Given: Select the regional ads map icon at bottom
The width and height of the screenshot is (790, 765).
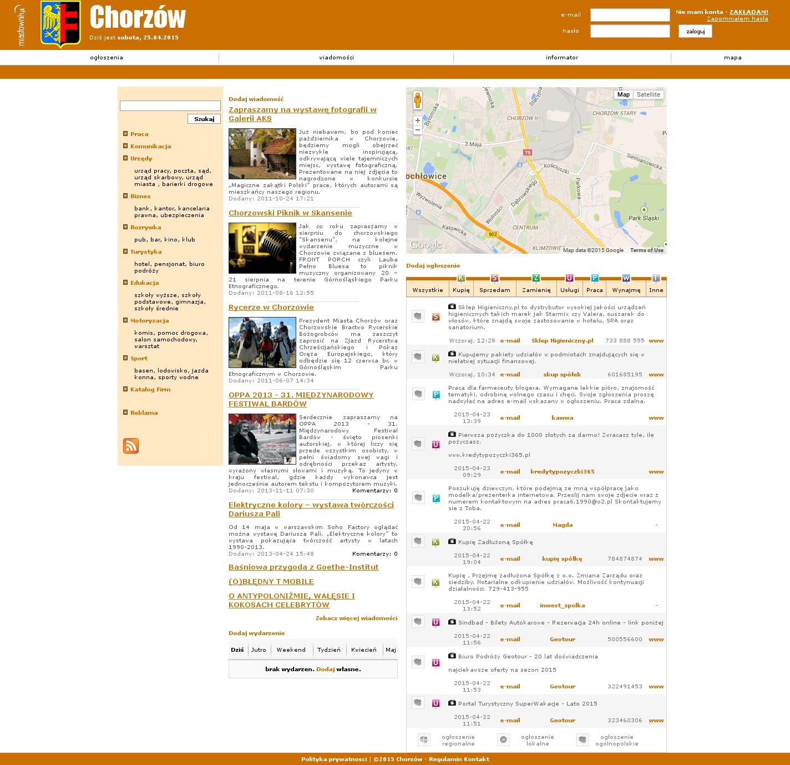Looking at the screenshot, I should point(424,739).
